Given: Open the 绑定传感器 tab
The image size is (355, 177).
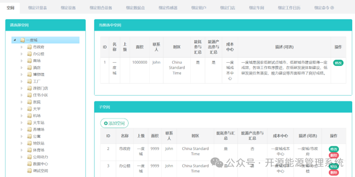Looking at the screenshot, I should pyautogui.click(x=168, y=8).
